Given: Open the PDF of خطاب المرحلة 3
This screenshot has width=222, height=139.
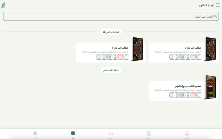Looking at the screenshot, I should click(188, 57).
